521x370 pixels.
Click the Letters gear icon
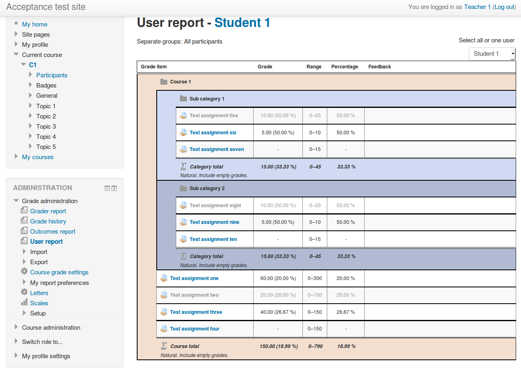tap(24, 292)
